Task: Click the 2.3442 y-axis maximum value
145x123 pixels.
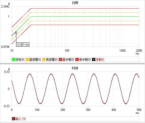Action: point(5,7)
